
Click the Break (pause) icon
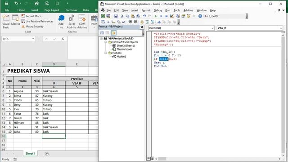coord(161,16)
